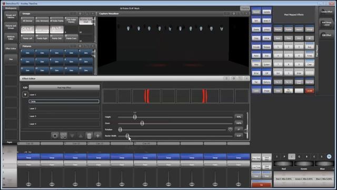337x190 pixels.
Task: Click the Border Width value box
Action: tap(239, 136)
